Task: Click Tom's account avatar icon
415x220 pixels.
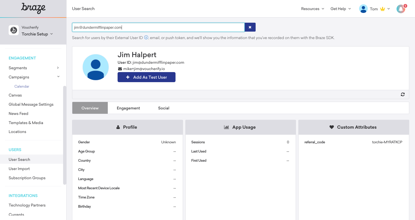Action: point(363,9)
